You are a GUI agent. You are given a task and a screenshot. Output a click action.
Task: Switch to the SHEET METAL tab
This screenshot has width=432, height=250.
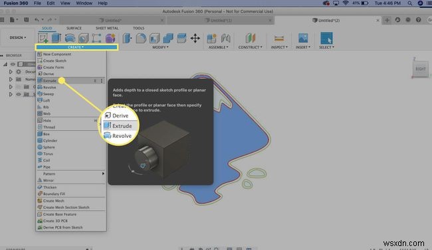(x=107, y=28)
